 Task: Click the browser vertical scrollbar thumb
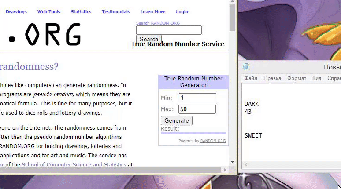click(232, 18)
